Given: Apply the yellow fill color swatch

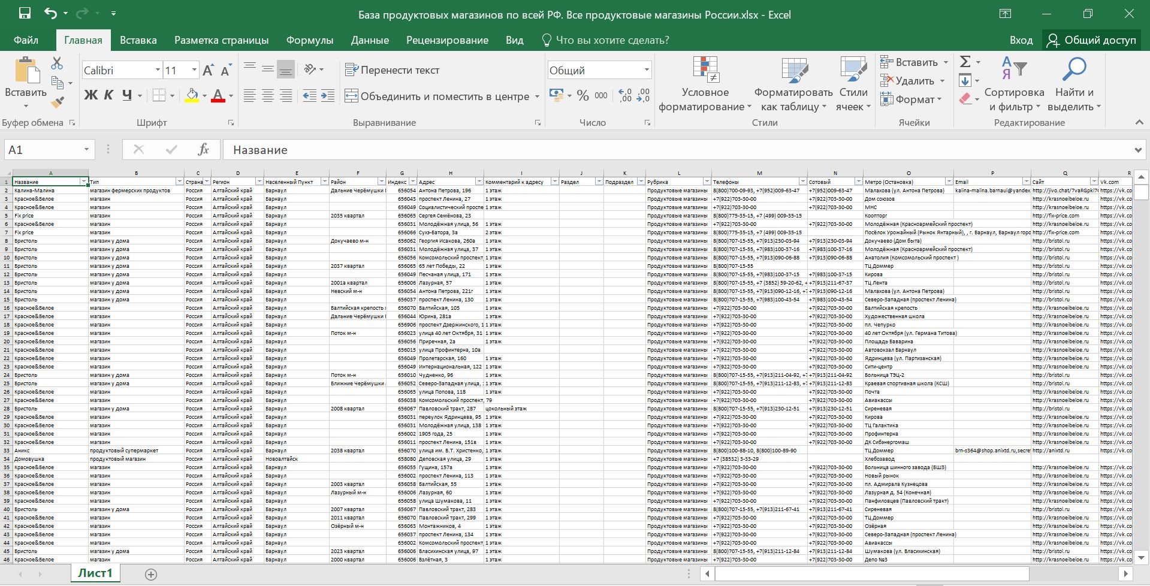Looking at the screenshot, I should 192,96.
